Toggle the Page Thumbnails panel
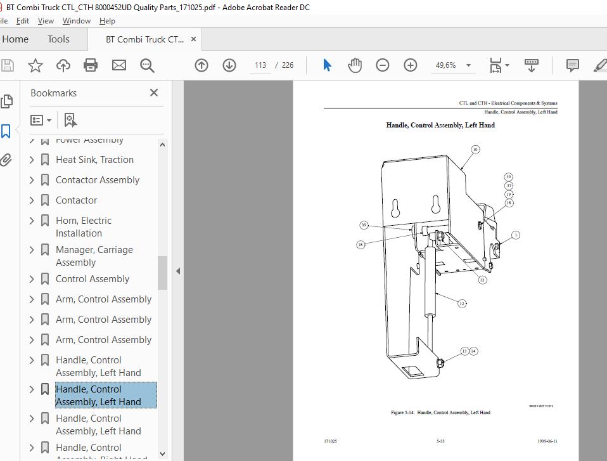The width and height of the screenshot is (607, 461). [x=7, y=101]
